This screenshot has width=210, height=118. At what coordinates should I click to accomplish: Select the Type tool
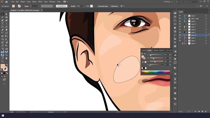click(x=2, y=24)
